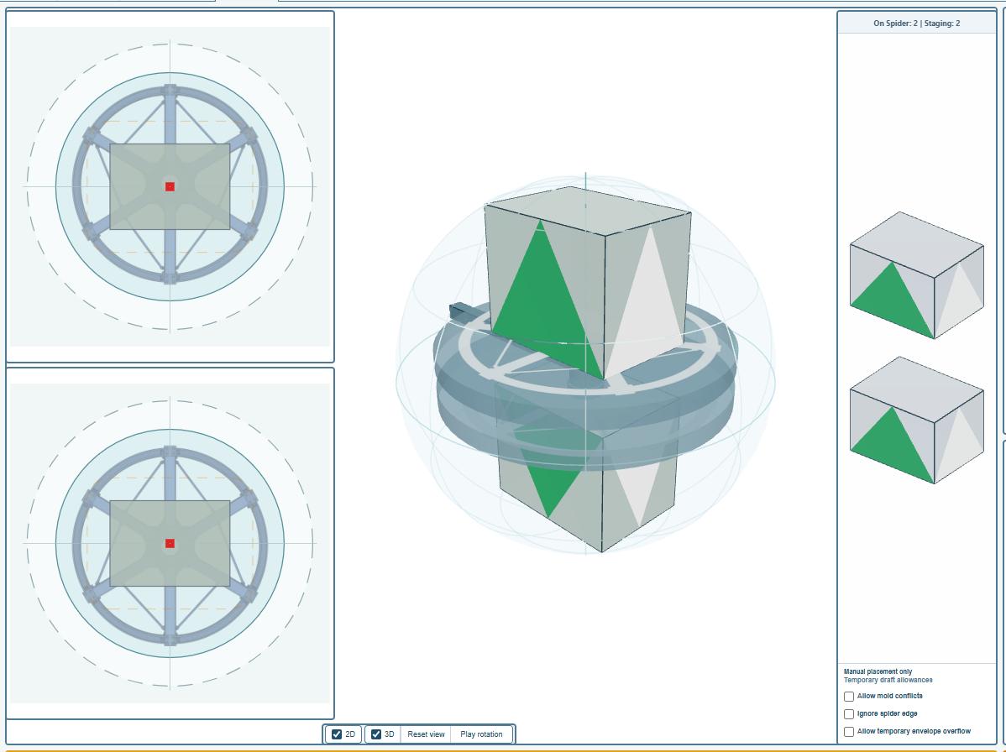Toggle the 3D view checkbox

pyautogui.click(x=376, y=734)
